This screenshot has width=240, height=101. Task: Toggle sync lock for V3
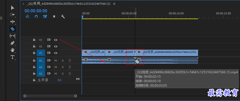tap(49, 40)
